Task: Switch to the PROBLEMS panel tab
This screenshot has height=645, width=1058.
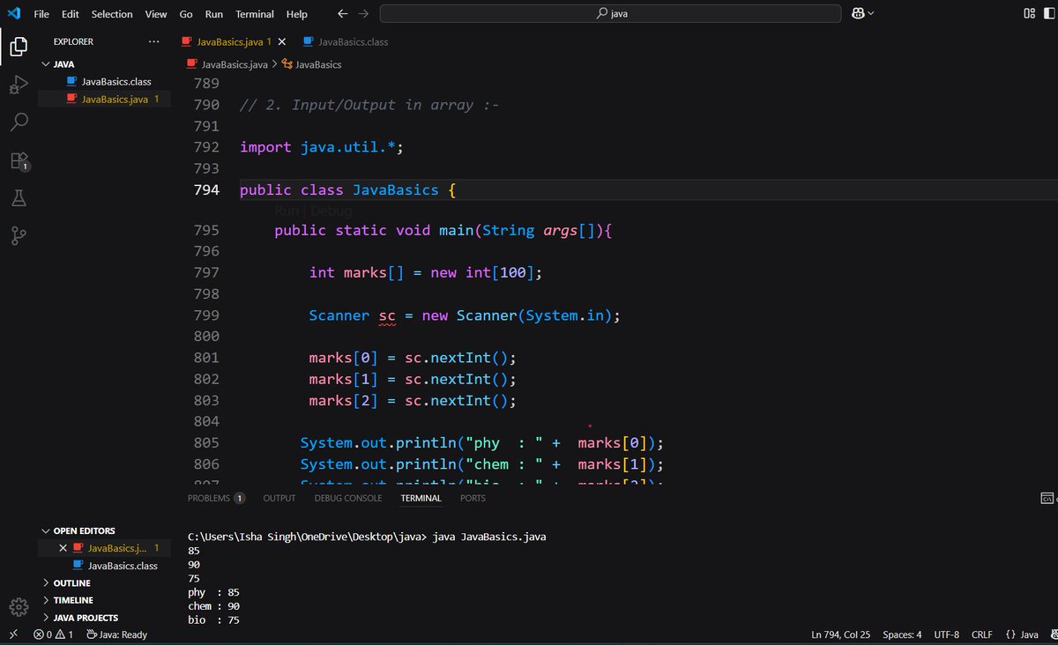Action: (x=216, y=498)
